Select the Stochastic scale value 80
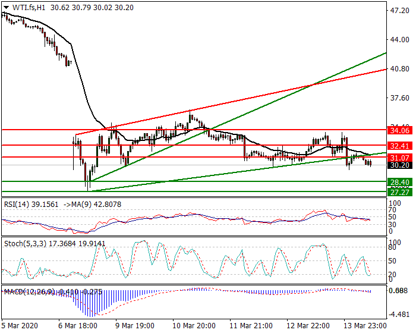416x333 pixels. point(392,247)
